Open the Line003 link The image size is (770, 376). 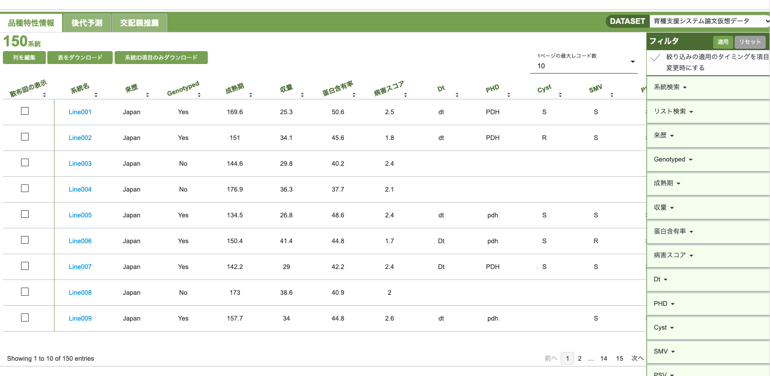coord(80,163)
